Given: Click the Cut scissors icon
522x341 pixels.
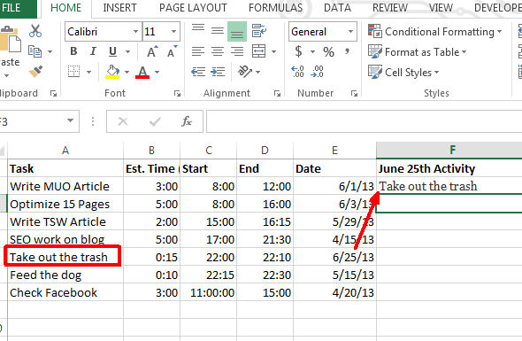Looking at the screenshot, I should click(35, 31).
